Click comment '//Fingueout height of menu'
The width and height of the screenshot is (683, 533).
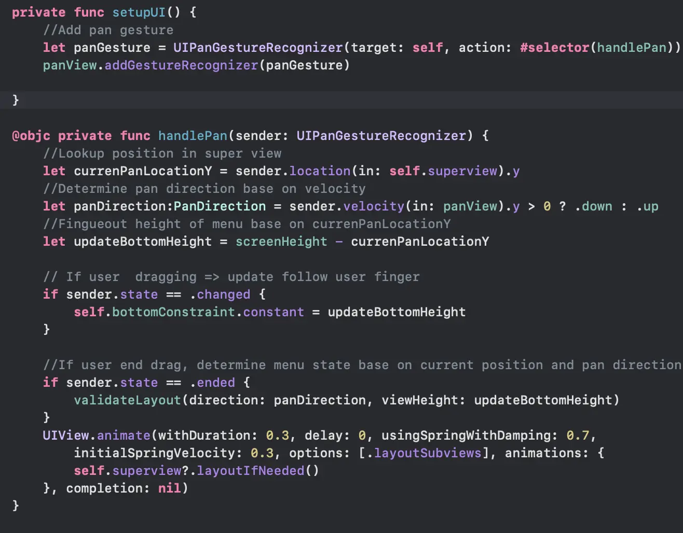tap(247, 224)
